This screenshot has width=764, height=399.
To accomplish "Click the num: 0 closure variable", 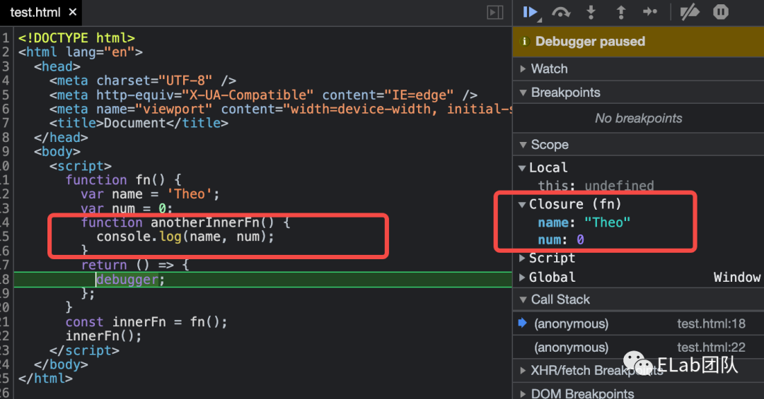I will point(561,240).
